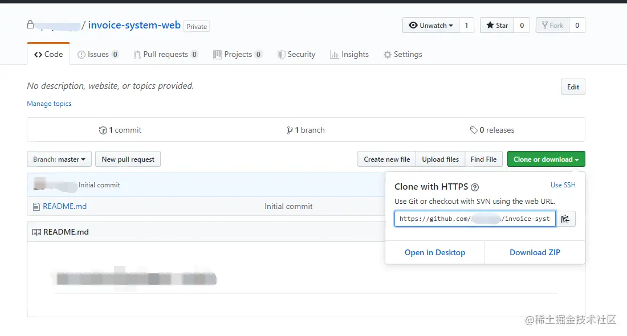View the Insights tab

(349, 54)
